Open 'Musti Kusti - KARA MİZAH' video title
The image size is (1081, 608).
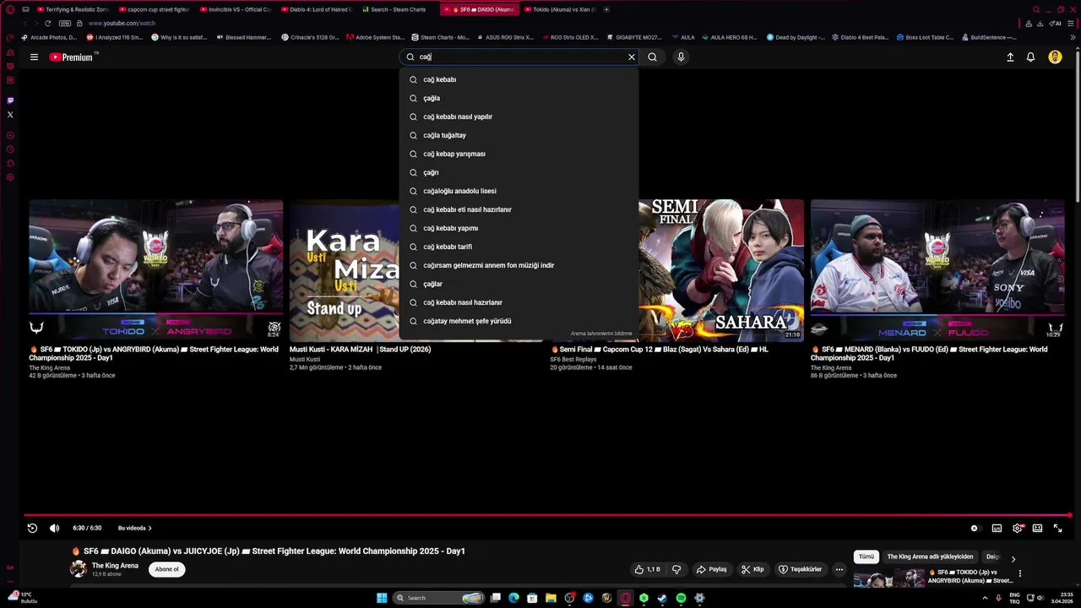coord(360,349)
